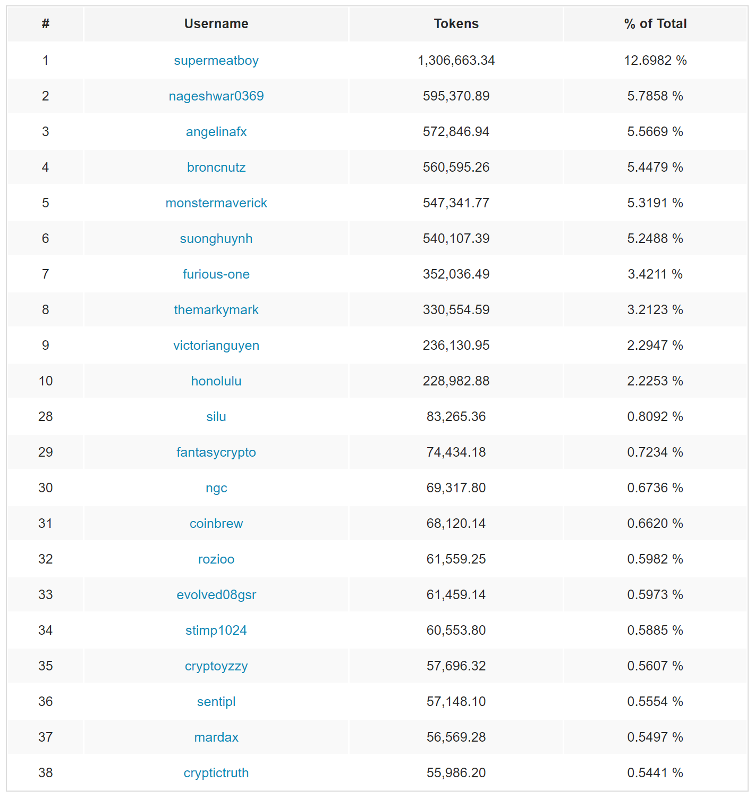This screenshot has height=798, width=755.
Task: Click the % of Total column header
Action: [655, 24]
